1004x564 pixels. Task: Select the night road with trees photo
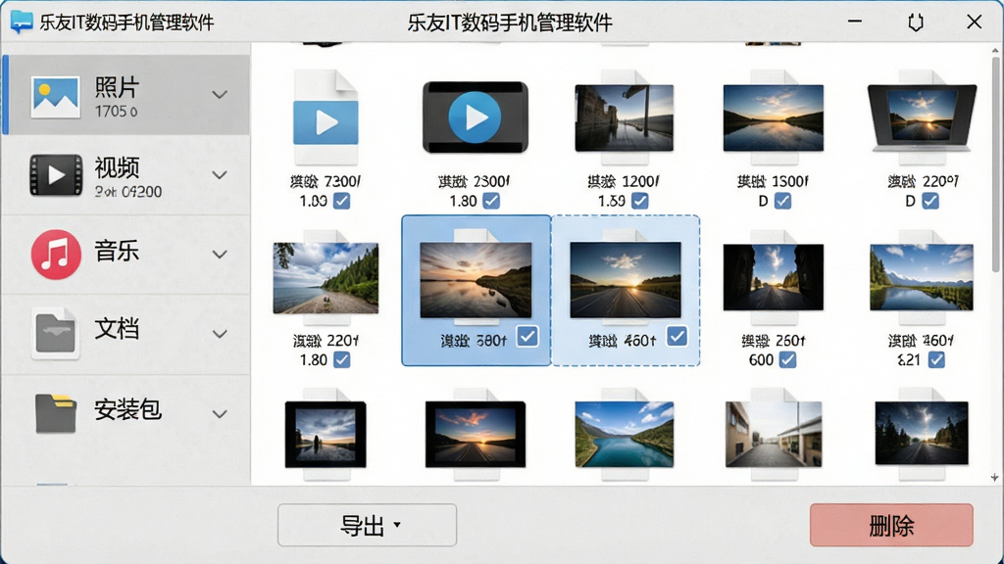(922, 433)
